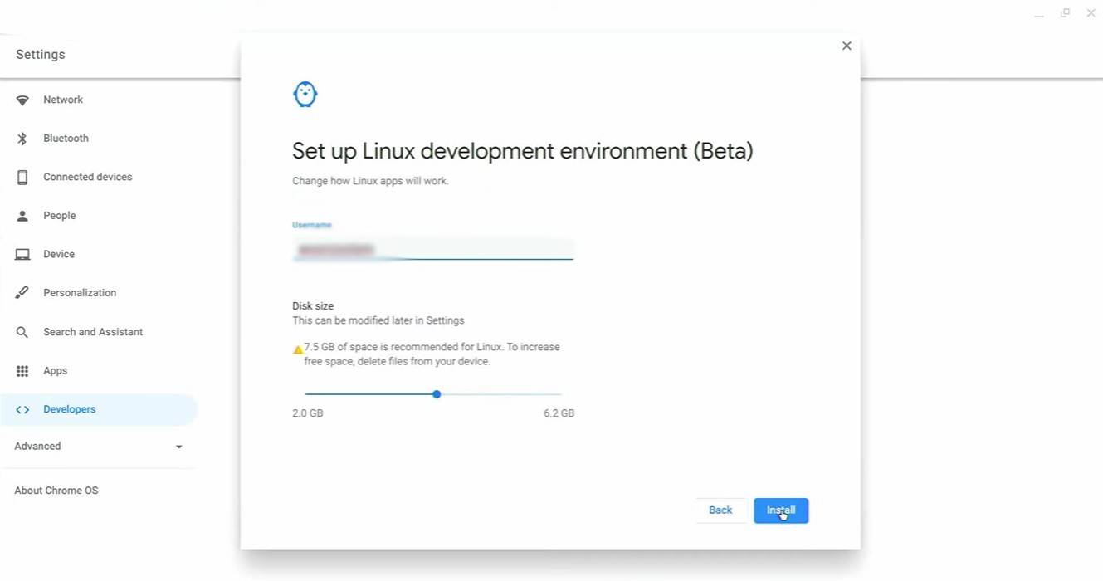Click the Linux penguin logo
1103x581 pixels.
[305, 95]
